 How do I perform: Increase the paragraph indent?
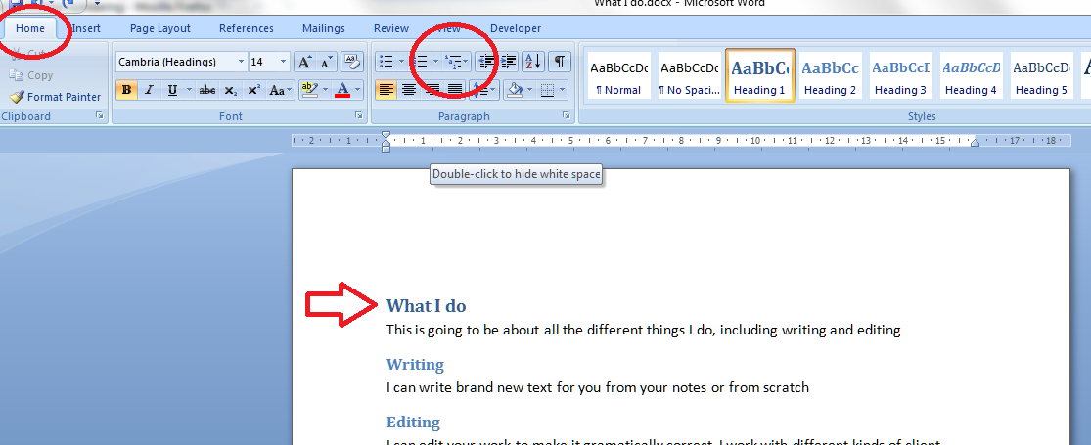509,62
